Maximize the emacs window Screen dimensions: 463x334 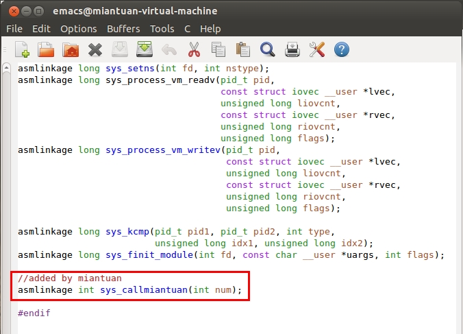click(38, 11)
